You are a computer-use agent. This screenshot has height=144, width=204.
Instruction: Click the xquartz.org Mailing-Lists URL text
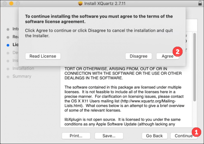click(x=120, y=103)
